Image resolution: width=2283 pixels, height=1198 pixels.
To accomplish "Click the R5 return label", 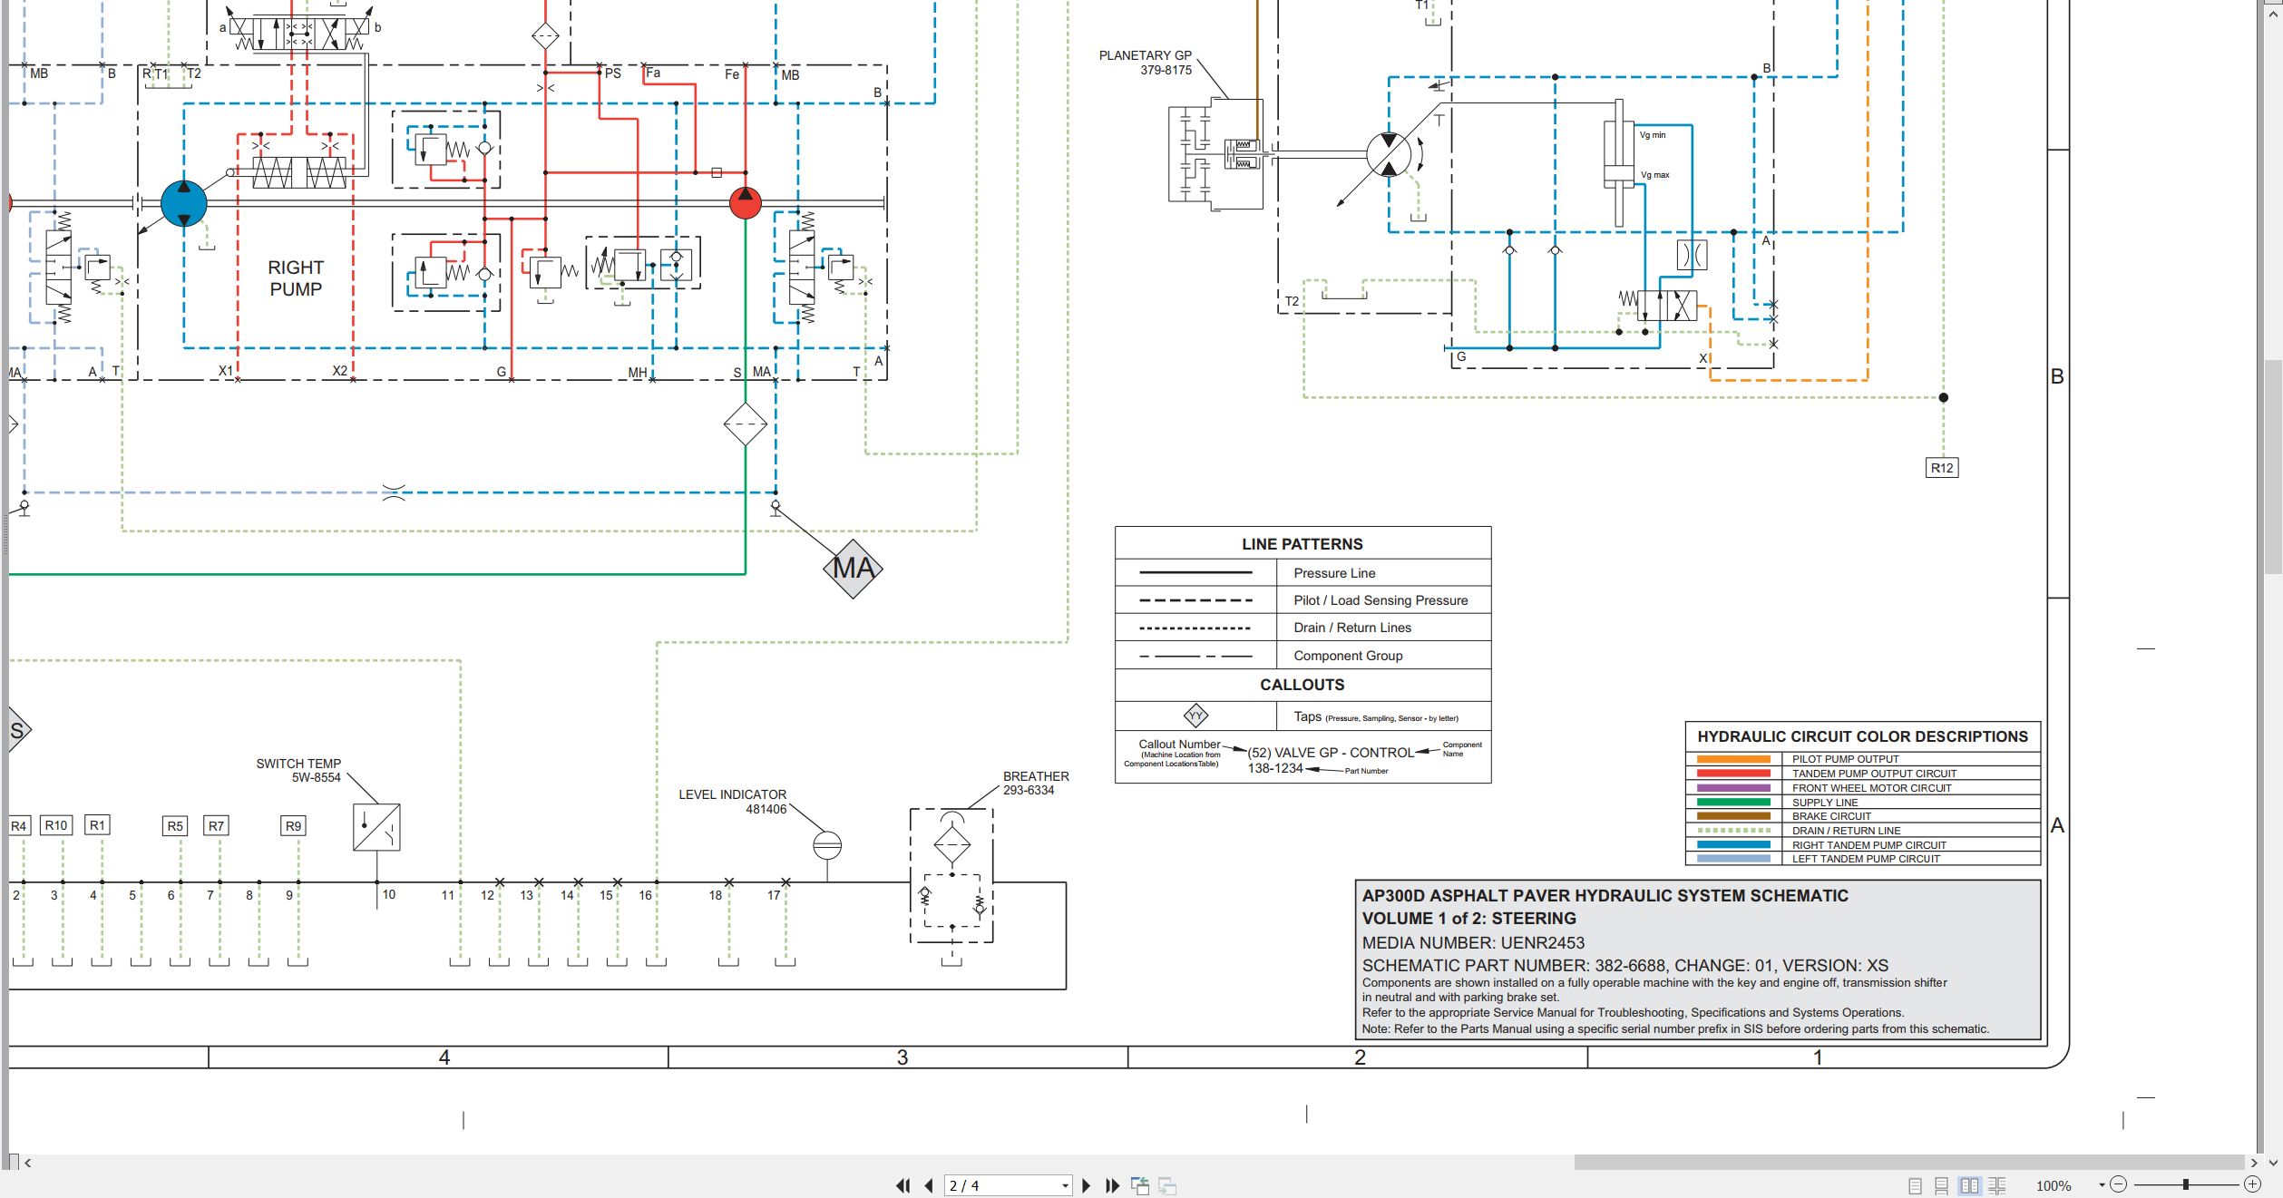I will pyautogui.click(x=175, y=826).
